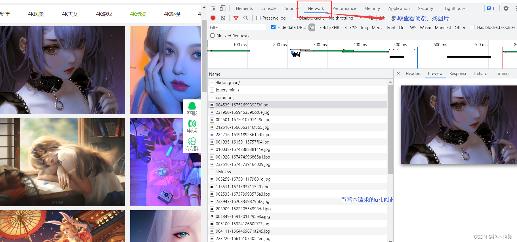The height and width of the screenshot is (242, 517).
Task: Filter requests by CSS type
Action: point(354,27)
